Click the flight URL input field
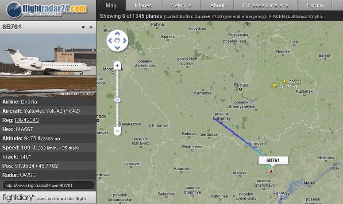The height and width of the screenshot is (204, 343). pyautogui.click(x=48, y=185)
